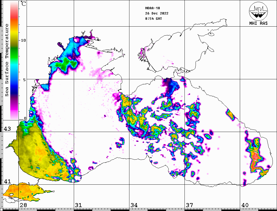The image size is (277, 211).
Task: Click longitude label '28'
Action: tap(23, 205)
